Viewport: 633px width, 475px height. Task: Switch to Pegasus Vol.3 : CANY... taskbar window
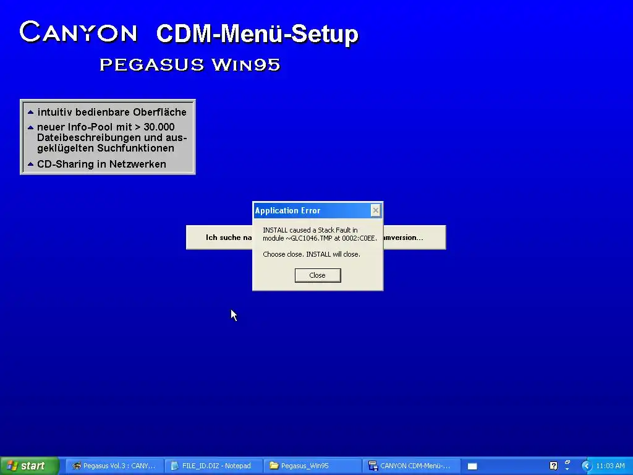point(114,466)
